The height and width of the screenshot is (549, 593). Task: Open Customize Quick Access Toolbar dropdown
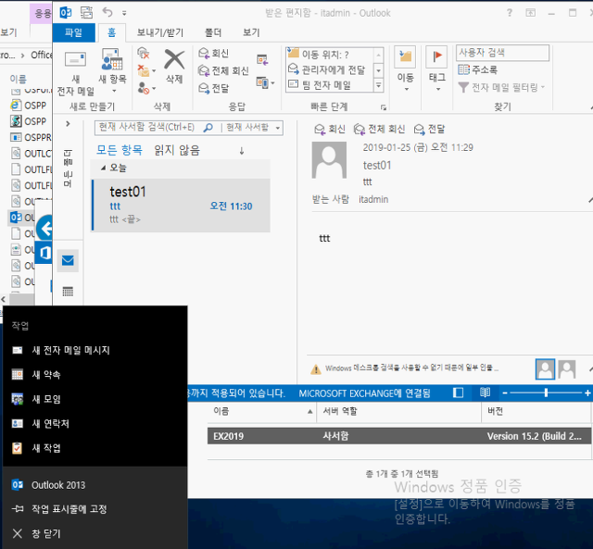coord(124,13)
